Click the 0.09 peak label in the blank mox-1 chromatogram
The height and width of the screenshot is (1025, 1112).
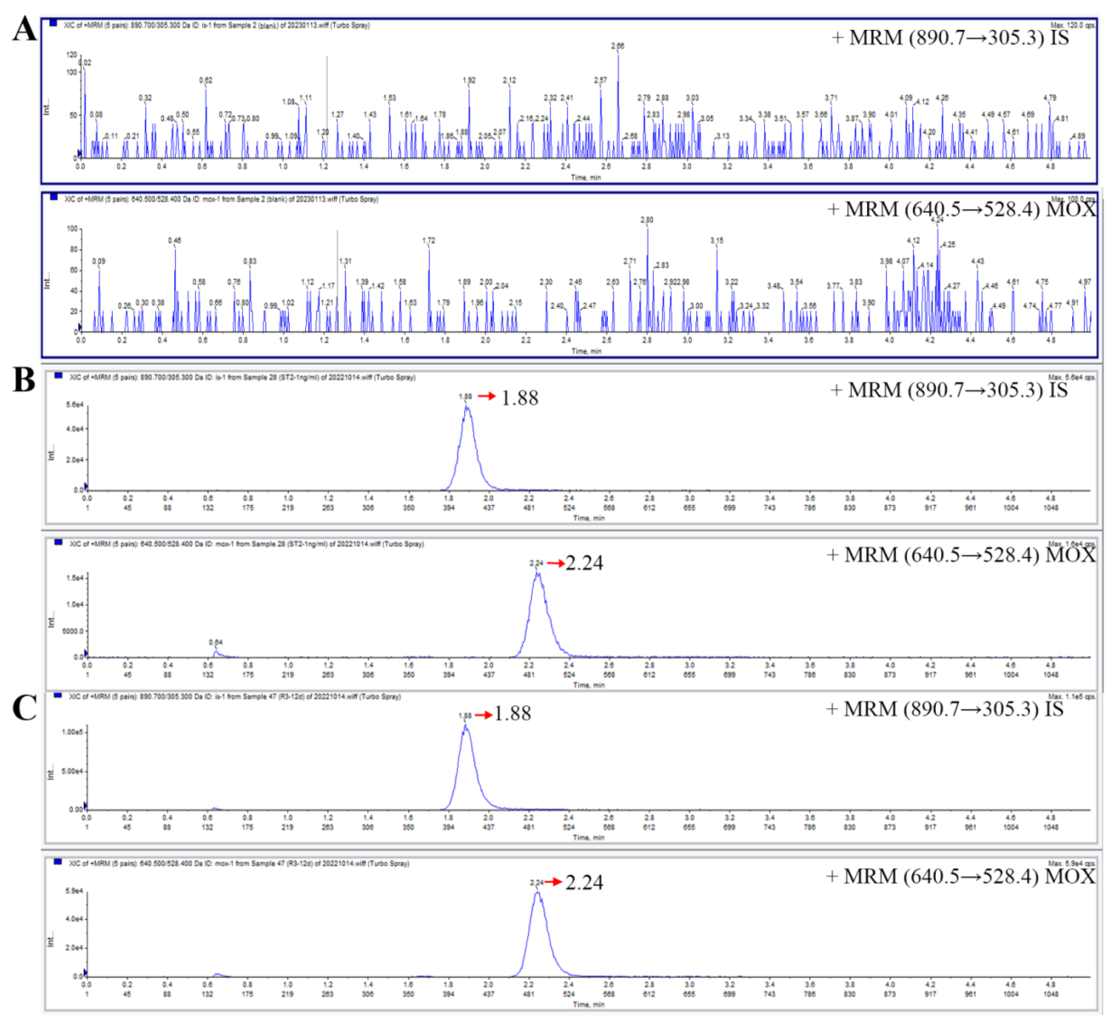99,261
